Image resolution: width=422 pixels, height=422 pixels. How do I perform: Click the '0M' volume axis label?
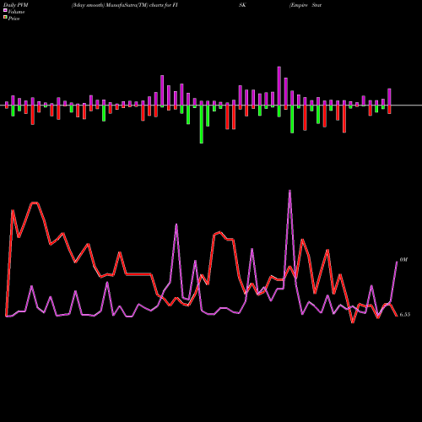coord(403,260)
